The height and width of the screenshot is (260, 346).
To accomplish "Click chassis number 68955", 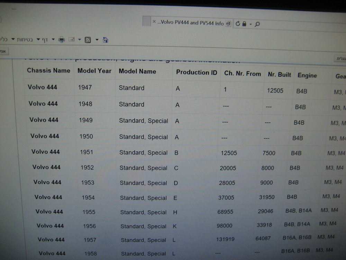I will click(225, 211).
